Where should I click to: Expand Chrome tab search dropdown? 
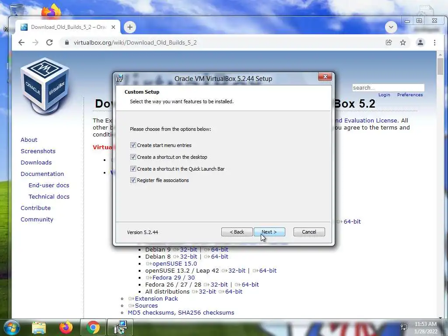click(x=391, y=27)
